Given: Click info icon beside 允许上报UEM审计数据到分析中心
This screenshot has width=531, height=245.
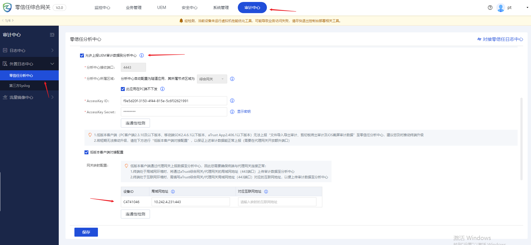Looking at the screenshot, I should coord(142,56).
